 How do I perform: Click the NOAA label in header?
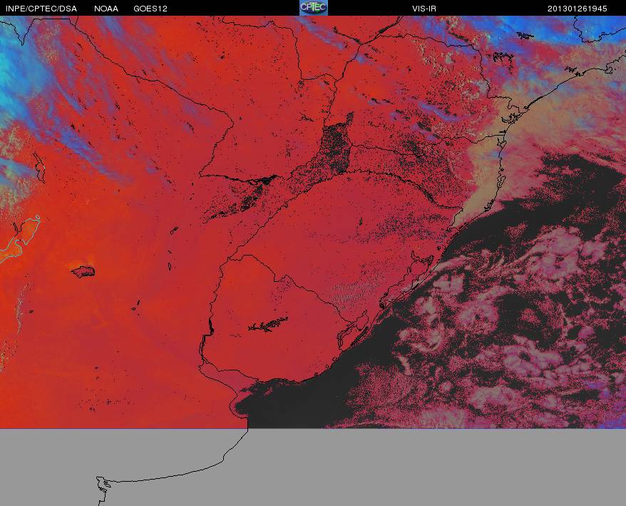point(106,9)
